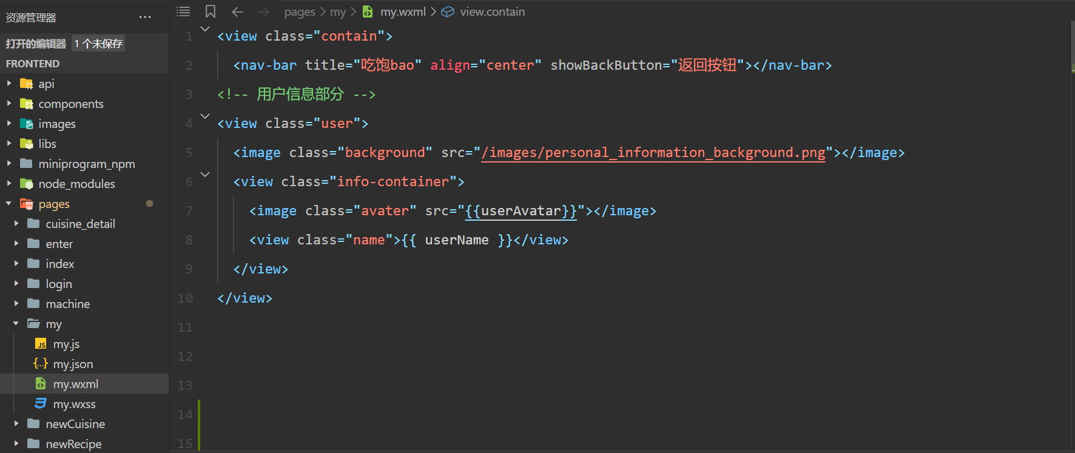Expand the api folder

point(9,84)
